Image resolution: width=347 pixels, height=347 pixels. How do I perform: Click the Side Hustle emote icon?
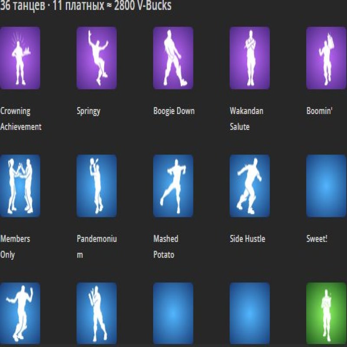point(249,186)
